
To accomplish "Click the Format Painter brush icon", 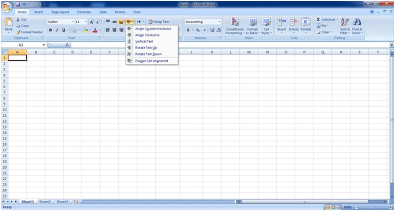I will (x=18, y=32).
